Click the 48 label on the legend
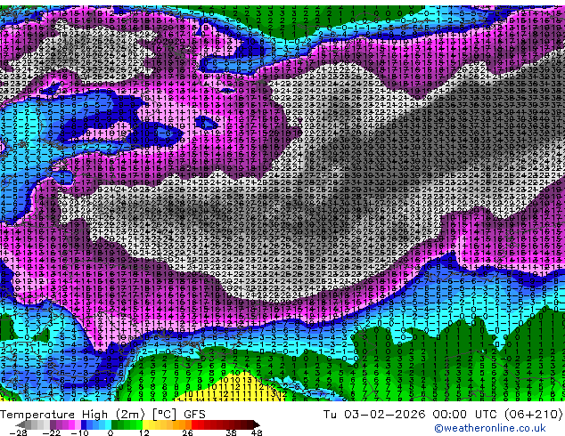Viewport: 565px width, 436px height. (257, 432)
